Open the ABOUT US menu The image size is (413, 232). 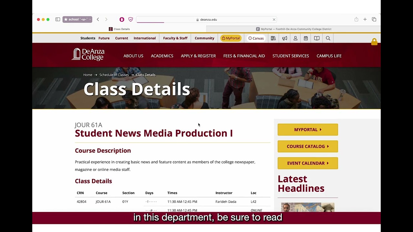[133, 56]
